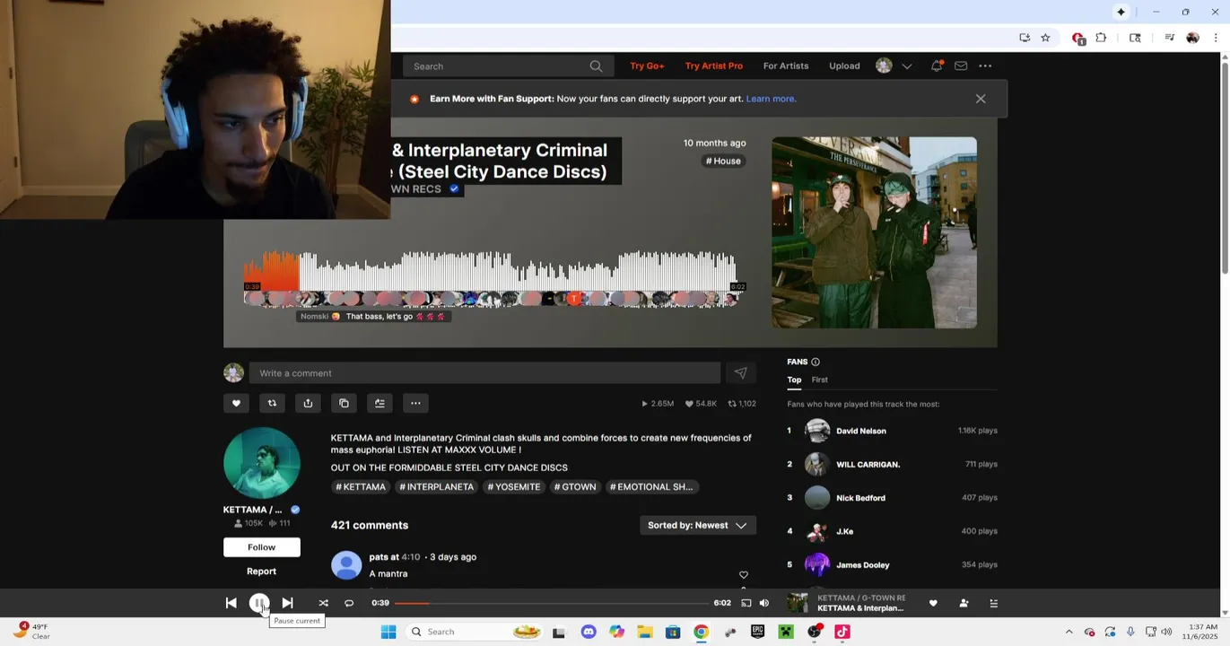Open the notifications bell

pyautogui.click(x=936, y=65)
